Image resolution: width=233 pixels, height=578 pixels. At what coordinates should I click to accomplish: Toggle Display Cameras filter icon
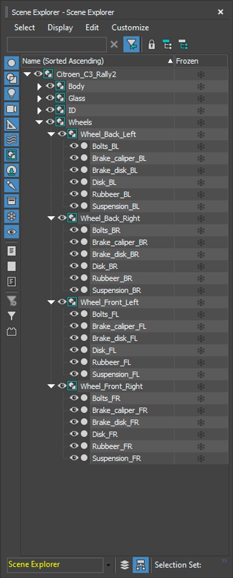point(11,109)
